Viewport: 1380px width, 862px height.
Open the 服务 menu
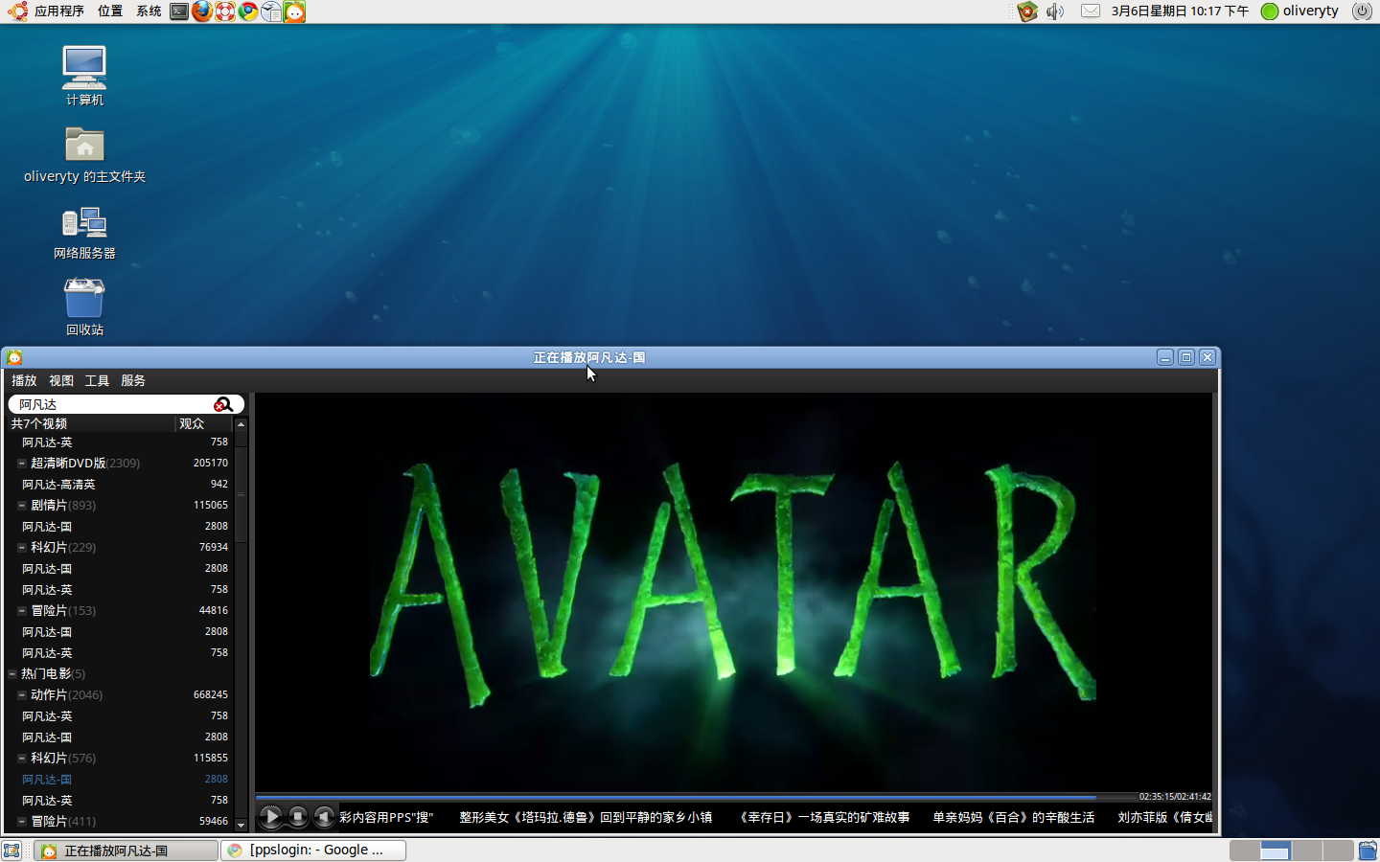tap(133, 381)
